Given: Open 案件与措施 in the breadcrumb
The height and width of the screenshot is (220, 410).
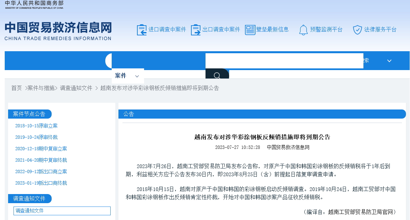Looking at the screenshot, I should [41, 88].
